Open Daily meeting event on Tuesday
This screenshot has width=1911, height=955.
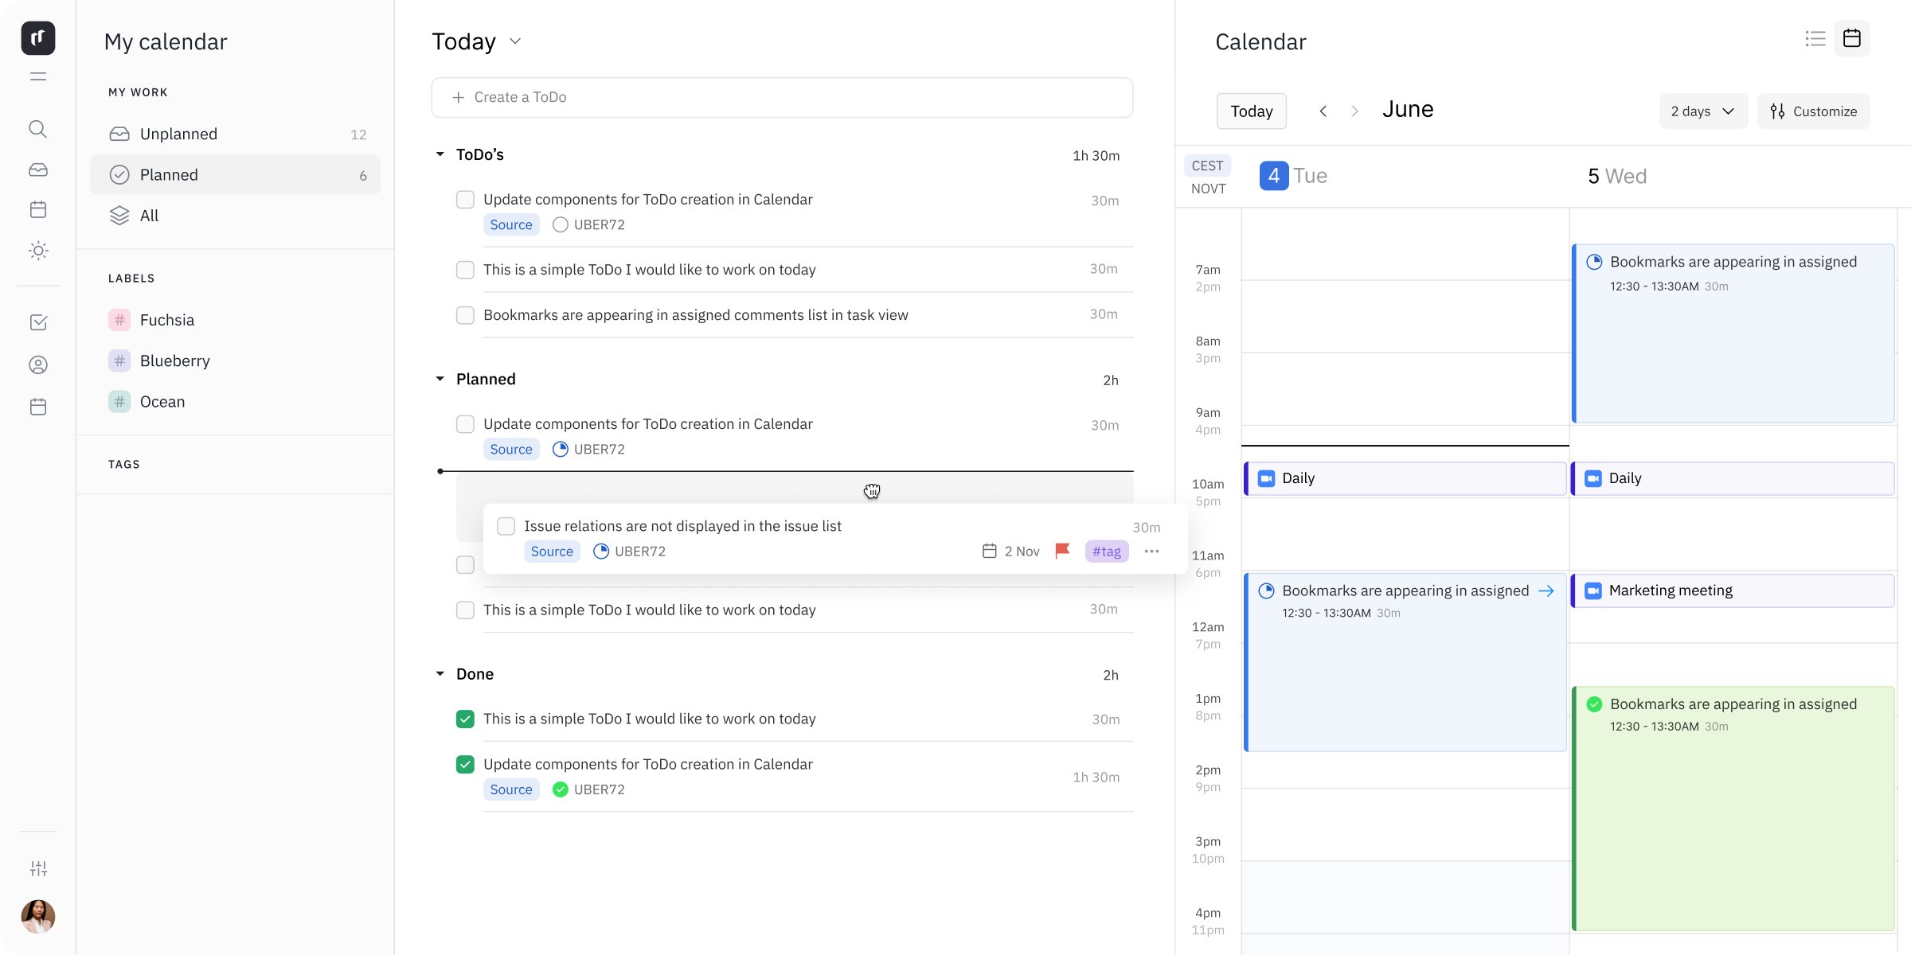[x=1405, y=478]
